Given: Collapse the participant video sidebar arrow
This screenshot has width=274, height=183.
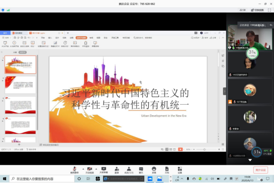Looking at the screenshot, I should click(224, 91).
